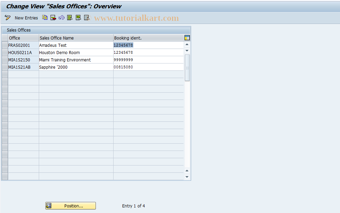Click booking ident 00815080
Viewport: 340px width, 213px height.
[x=149, y=67]
